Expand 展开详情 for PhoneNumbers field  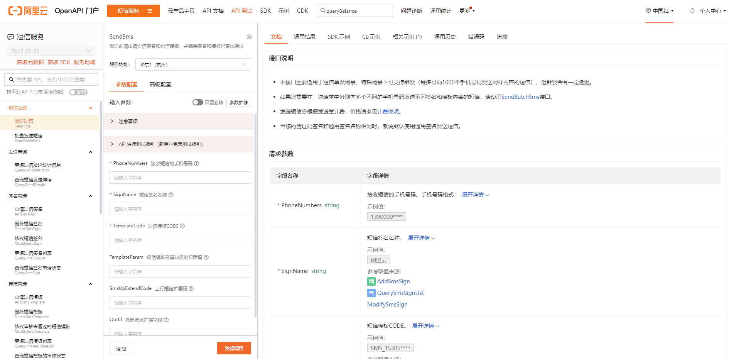click(x=476, y=195)
